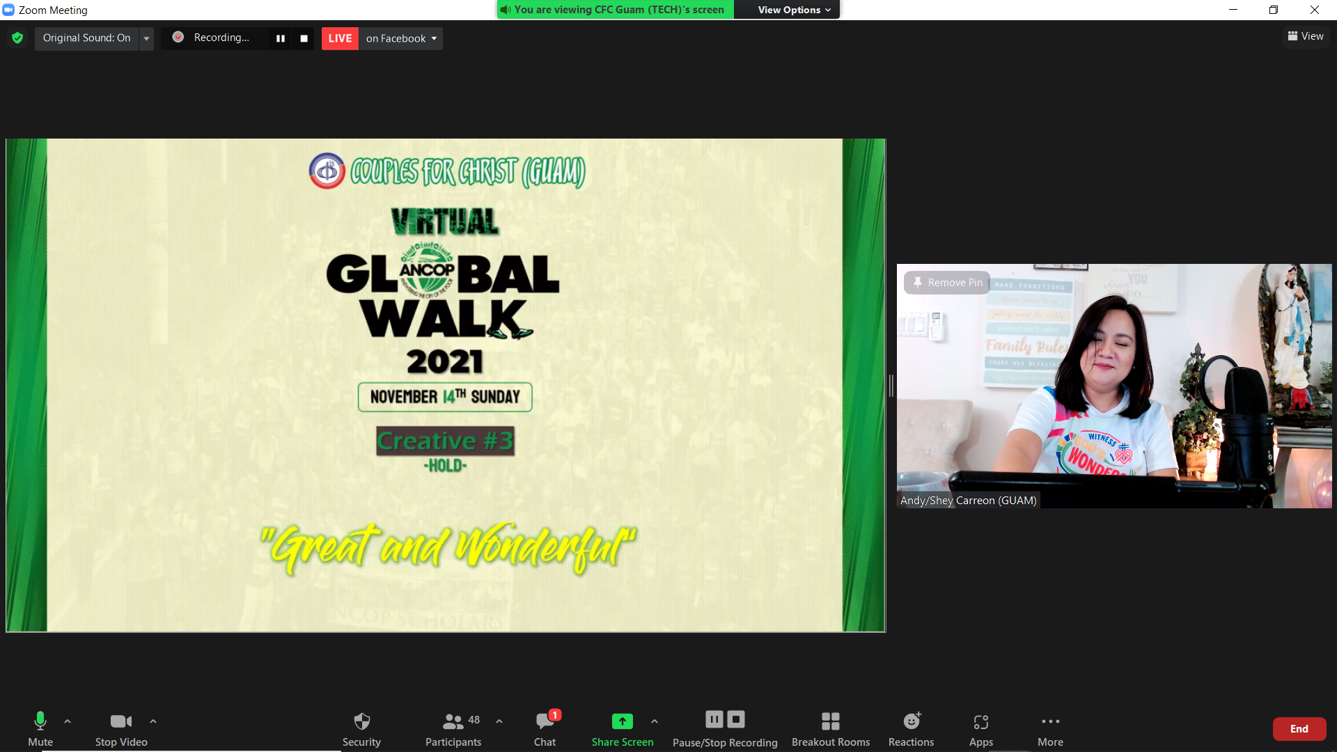Click the Andy/Shey Carreon (GUAM) name label

(x=968, y=501)
